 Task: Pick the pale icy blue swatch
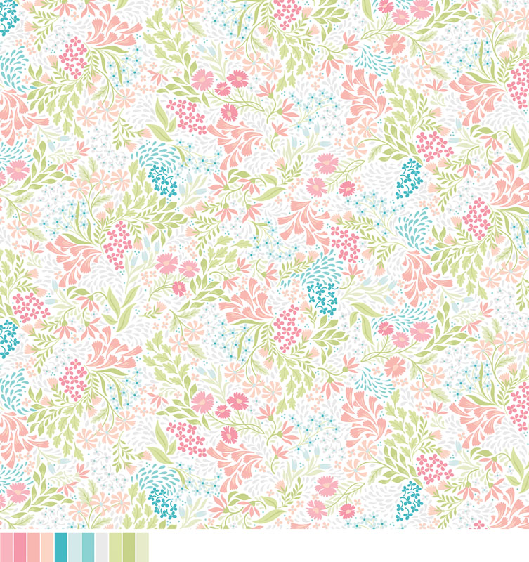(74, 547)
